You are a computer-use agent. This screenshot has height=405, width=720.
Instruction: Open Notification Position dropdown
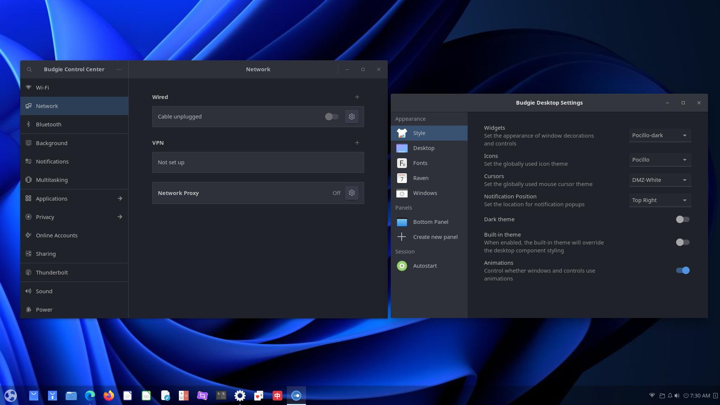tap(660, 200)
